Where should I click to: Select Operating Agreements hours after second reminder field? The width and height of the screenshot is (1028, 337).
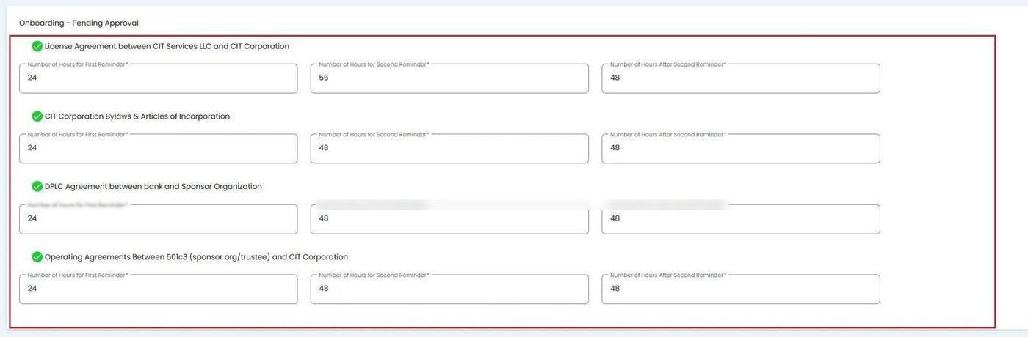740,289
